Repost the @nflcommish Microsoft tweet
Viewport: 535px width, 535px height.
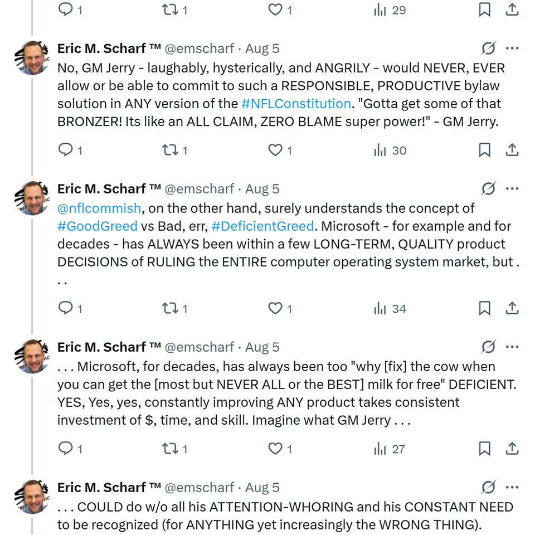[x=169, y=308]
